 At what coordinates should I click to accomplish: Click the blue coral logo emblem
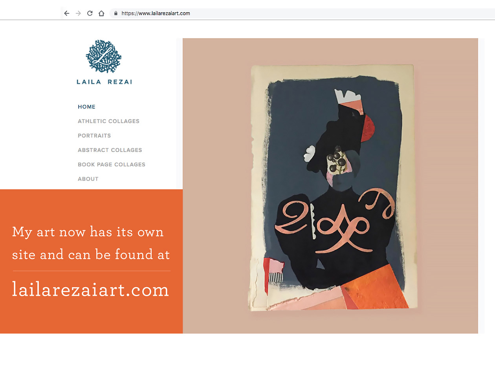104,56
